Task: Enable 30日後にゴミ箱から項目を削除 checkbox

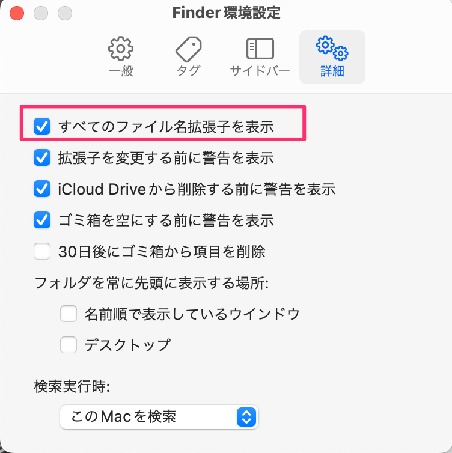Action: [42, 251]
